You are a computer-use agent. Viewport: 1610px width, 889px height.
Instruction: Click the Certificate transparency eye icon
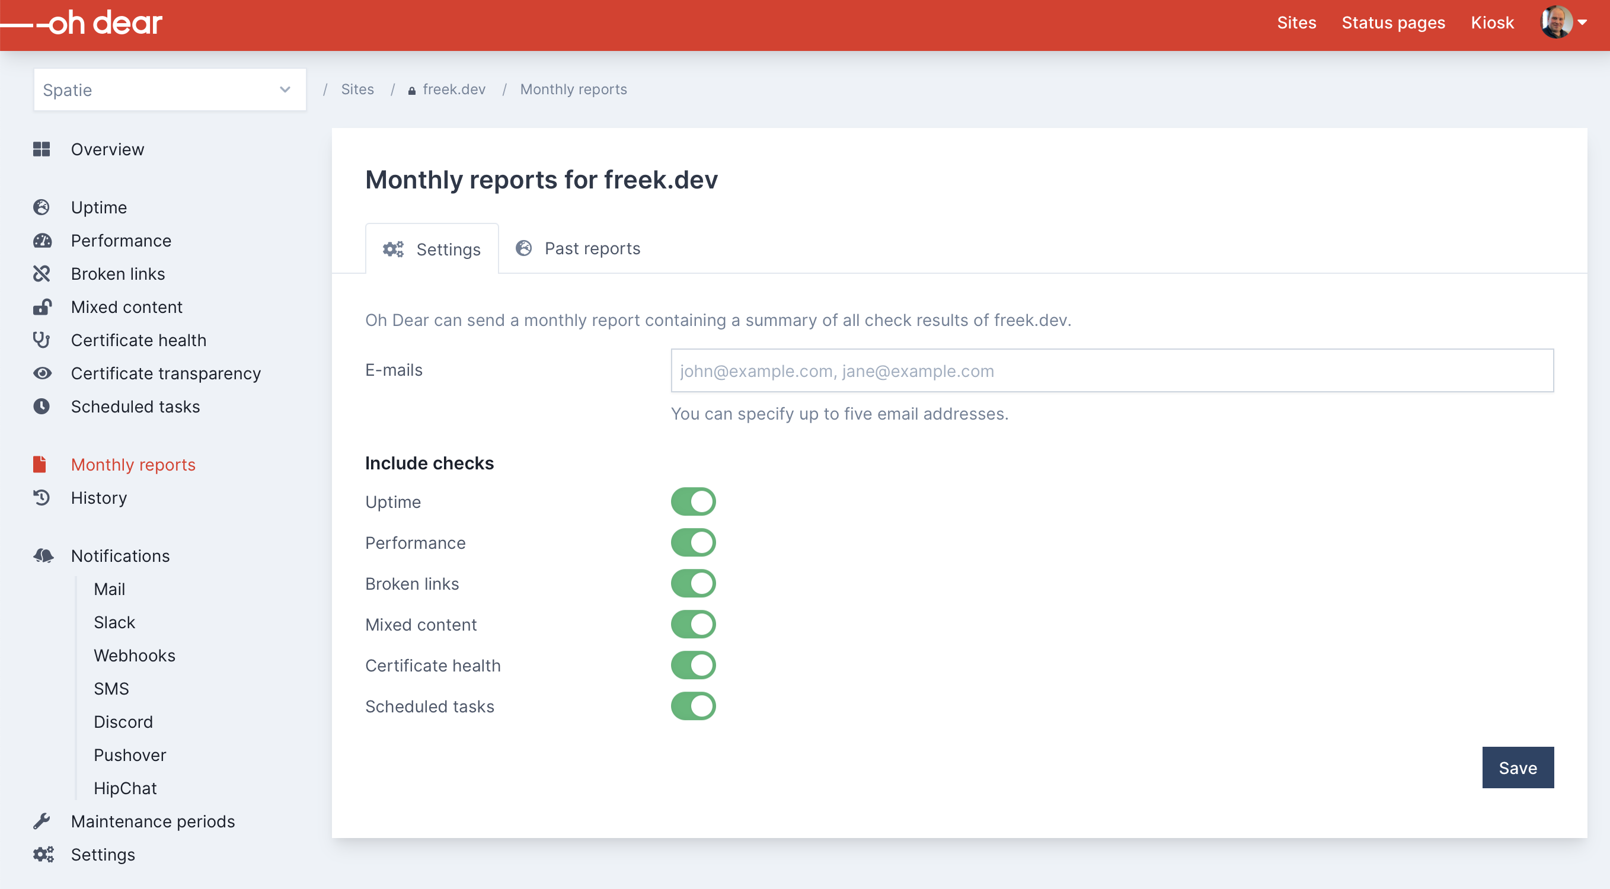[x=42, y=373]
